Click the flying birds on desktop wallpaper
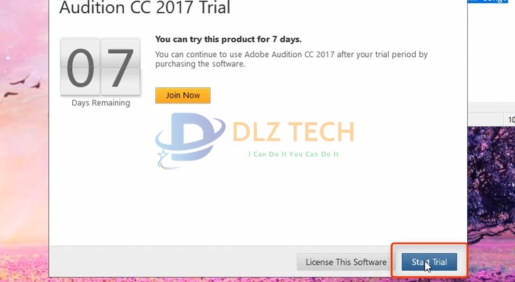This screenshot has width=515, height=282. (23, 85)
